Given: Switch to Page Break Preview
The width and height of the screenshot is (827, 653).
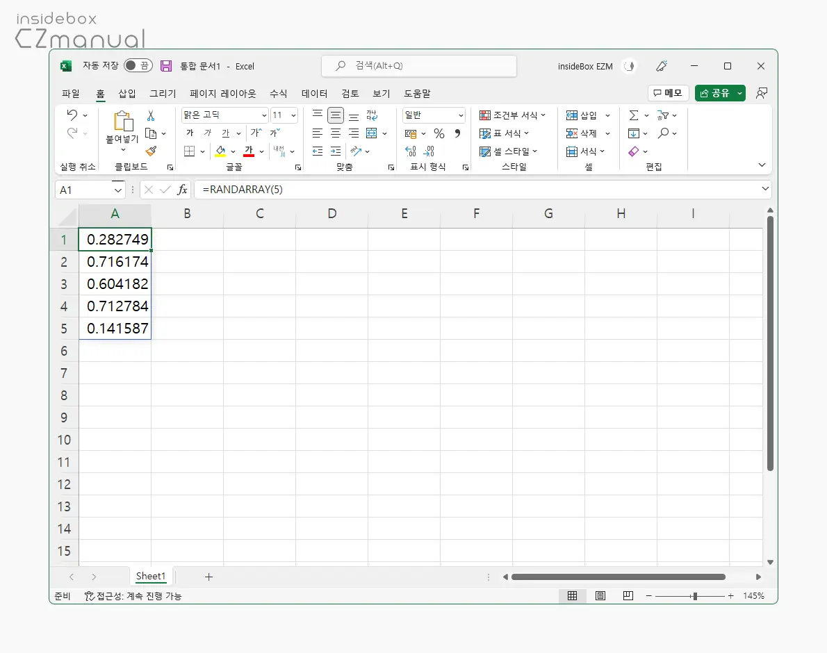Looking at the screenshot, I should 628,595.
